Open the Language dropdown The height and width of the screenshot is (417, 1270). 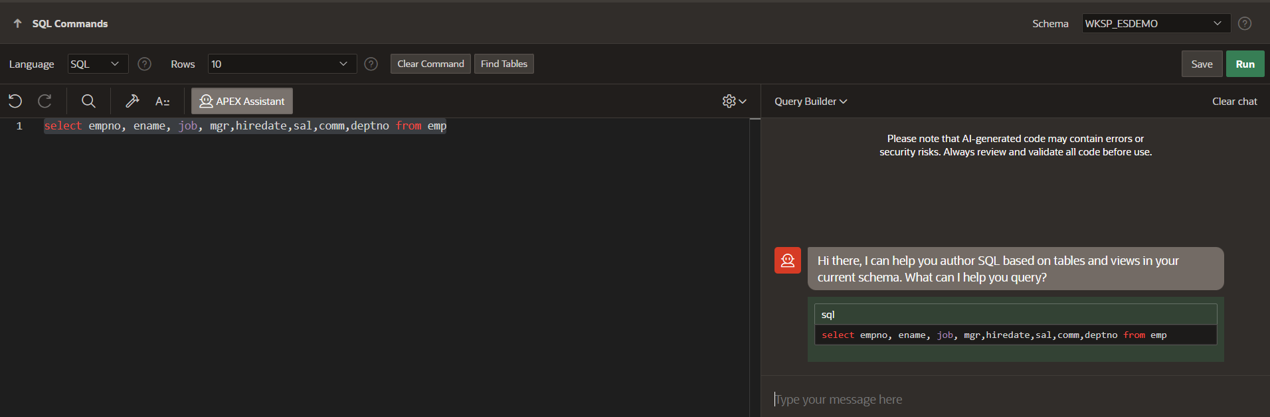pos(98,64)
